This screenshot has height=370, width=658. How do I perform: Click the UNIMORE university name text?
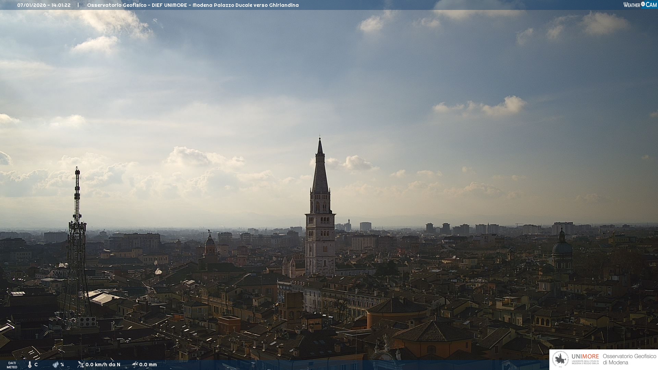[585, 357]
